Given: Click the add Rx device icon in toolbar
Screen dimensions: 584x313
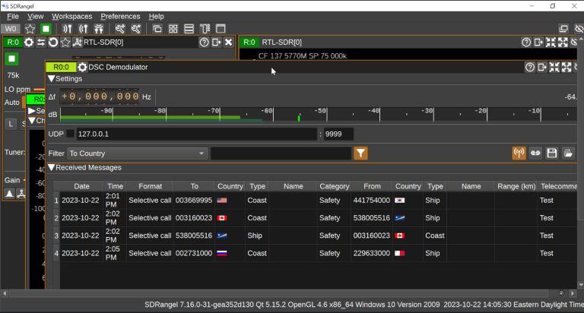Looking at the screenshot, I should click(67, 29).
